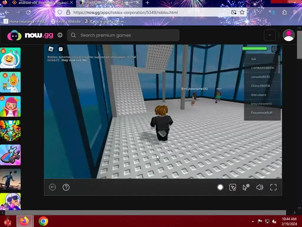The width and height of the screenshot is (302, 227).
Task: Select player 1sA in the list
Action: click(x=262, y=59)
